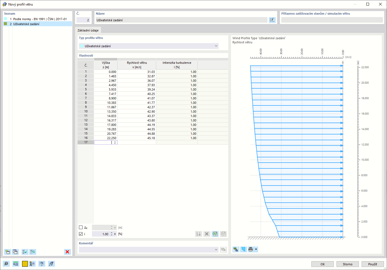
Task: Click the printer icon under the chart
Action: point(251,249)
